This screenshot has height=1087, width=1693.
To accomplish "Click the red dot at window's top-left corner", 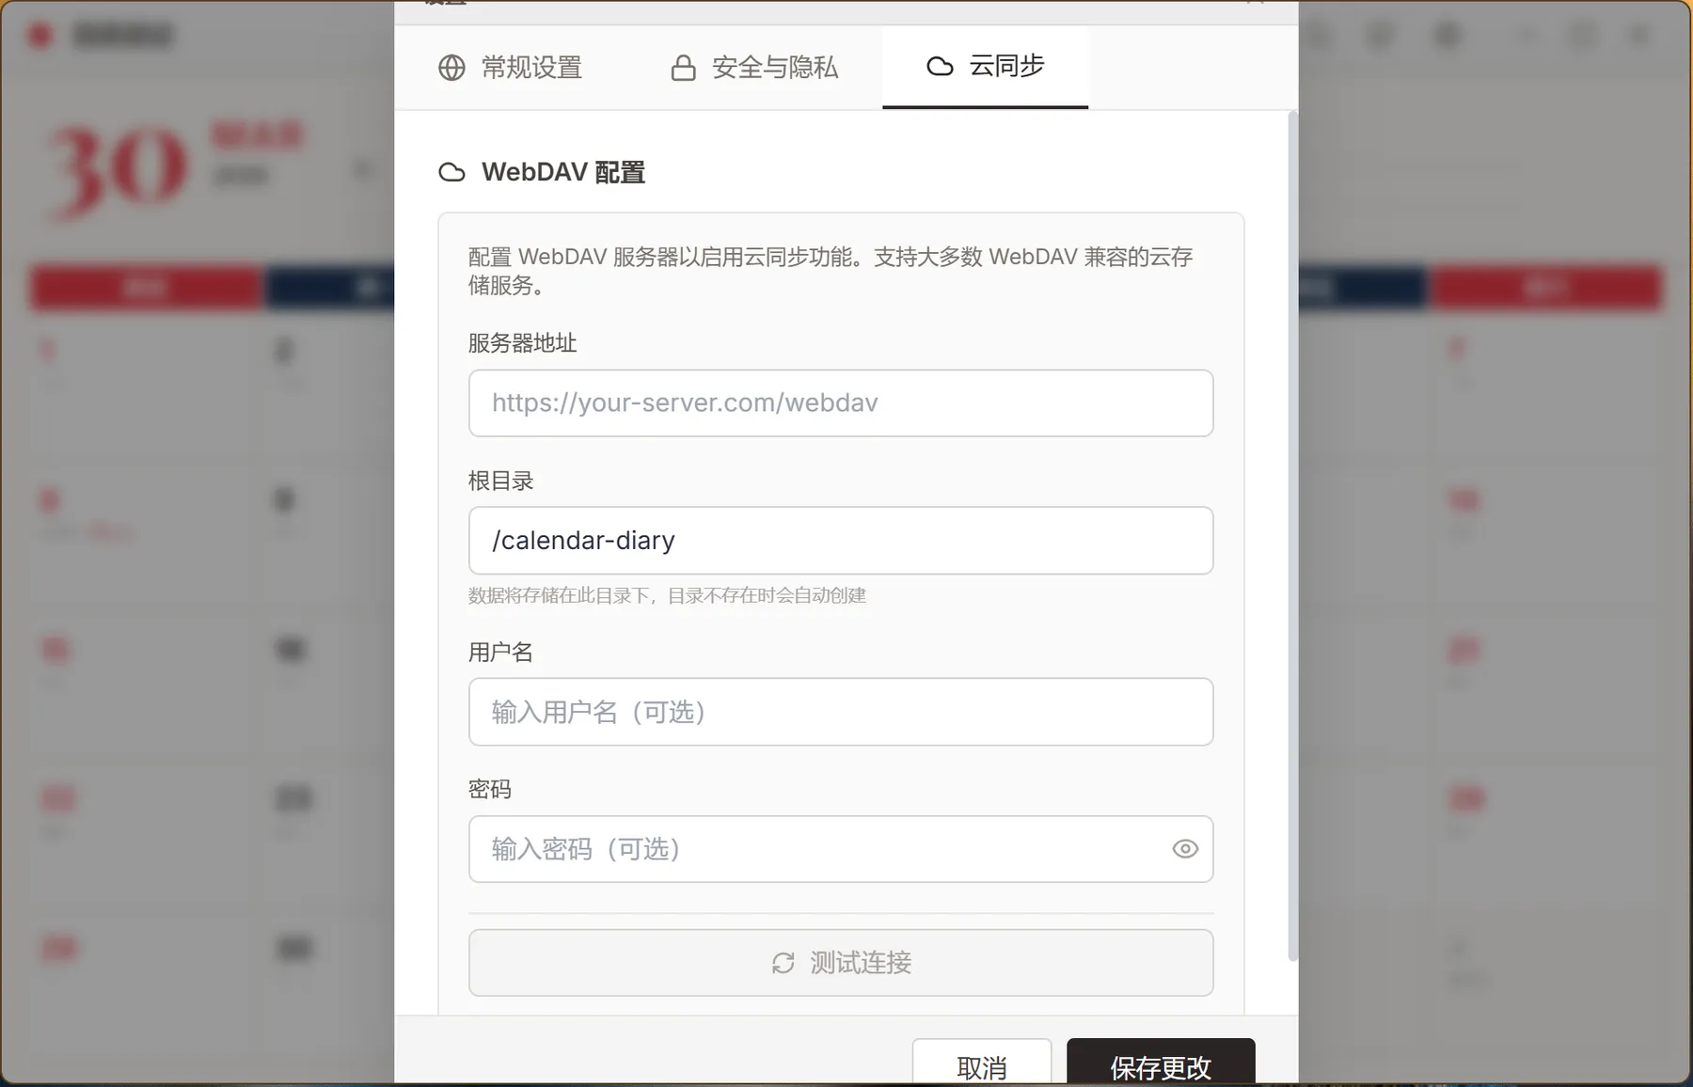I will (40, 36).
